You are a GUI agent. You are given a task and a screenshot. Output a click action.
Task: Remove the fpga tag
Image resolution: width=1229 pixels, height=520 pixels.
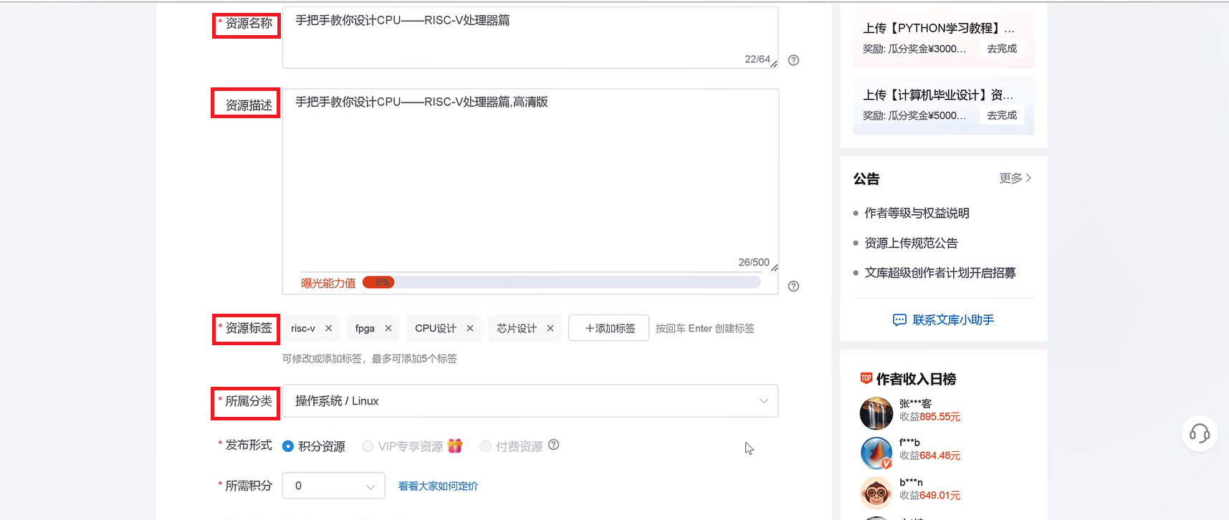pyautogui.click(x=388, y=328)
